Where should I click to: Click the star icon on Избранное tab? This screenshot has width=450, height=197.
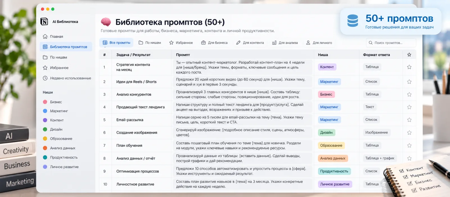pyautogui.click(x=171, y=43)
